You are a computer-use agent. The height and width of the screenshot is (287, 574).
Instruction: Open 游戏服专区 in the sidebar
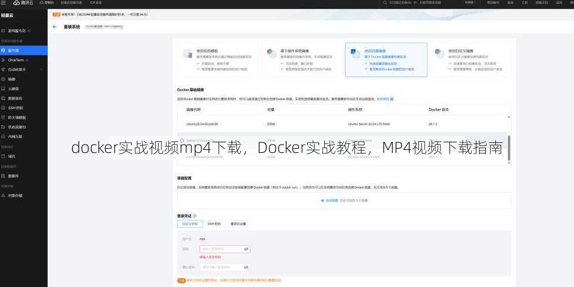click(17, 31)
